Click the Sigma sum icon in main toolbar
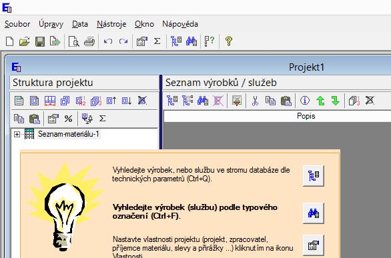Image resolution: width=391 pixels, height=258 pixels. pyautogui.click(x=157, y=41)
